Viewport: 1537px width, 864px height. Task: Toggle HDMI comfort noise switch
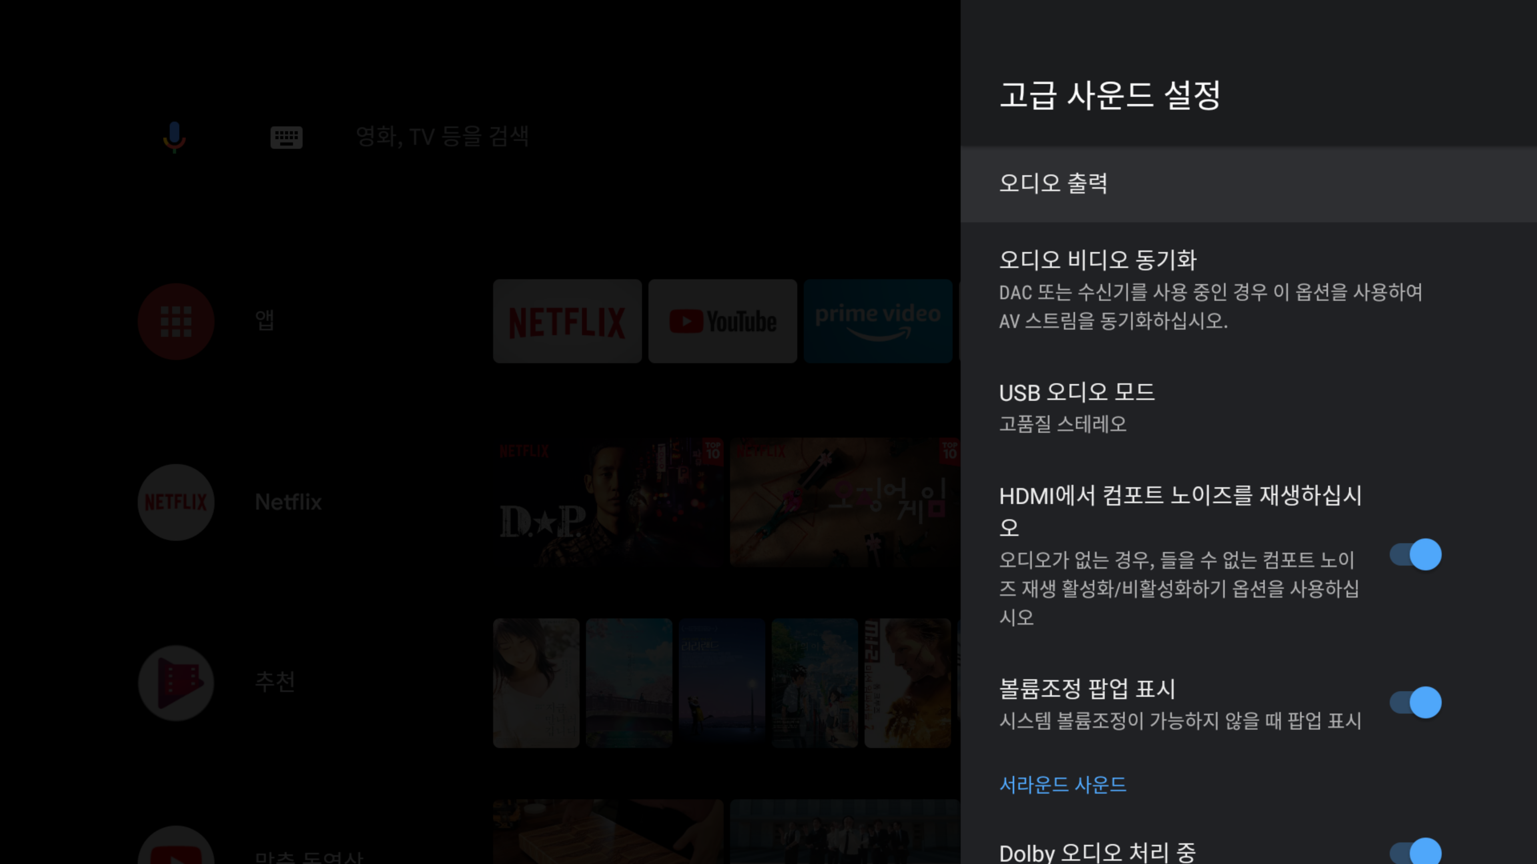[x=1415, y=554]
